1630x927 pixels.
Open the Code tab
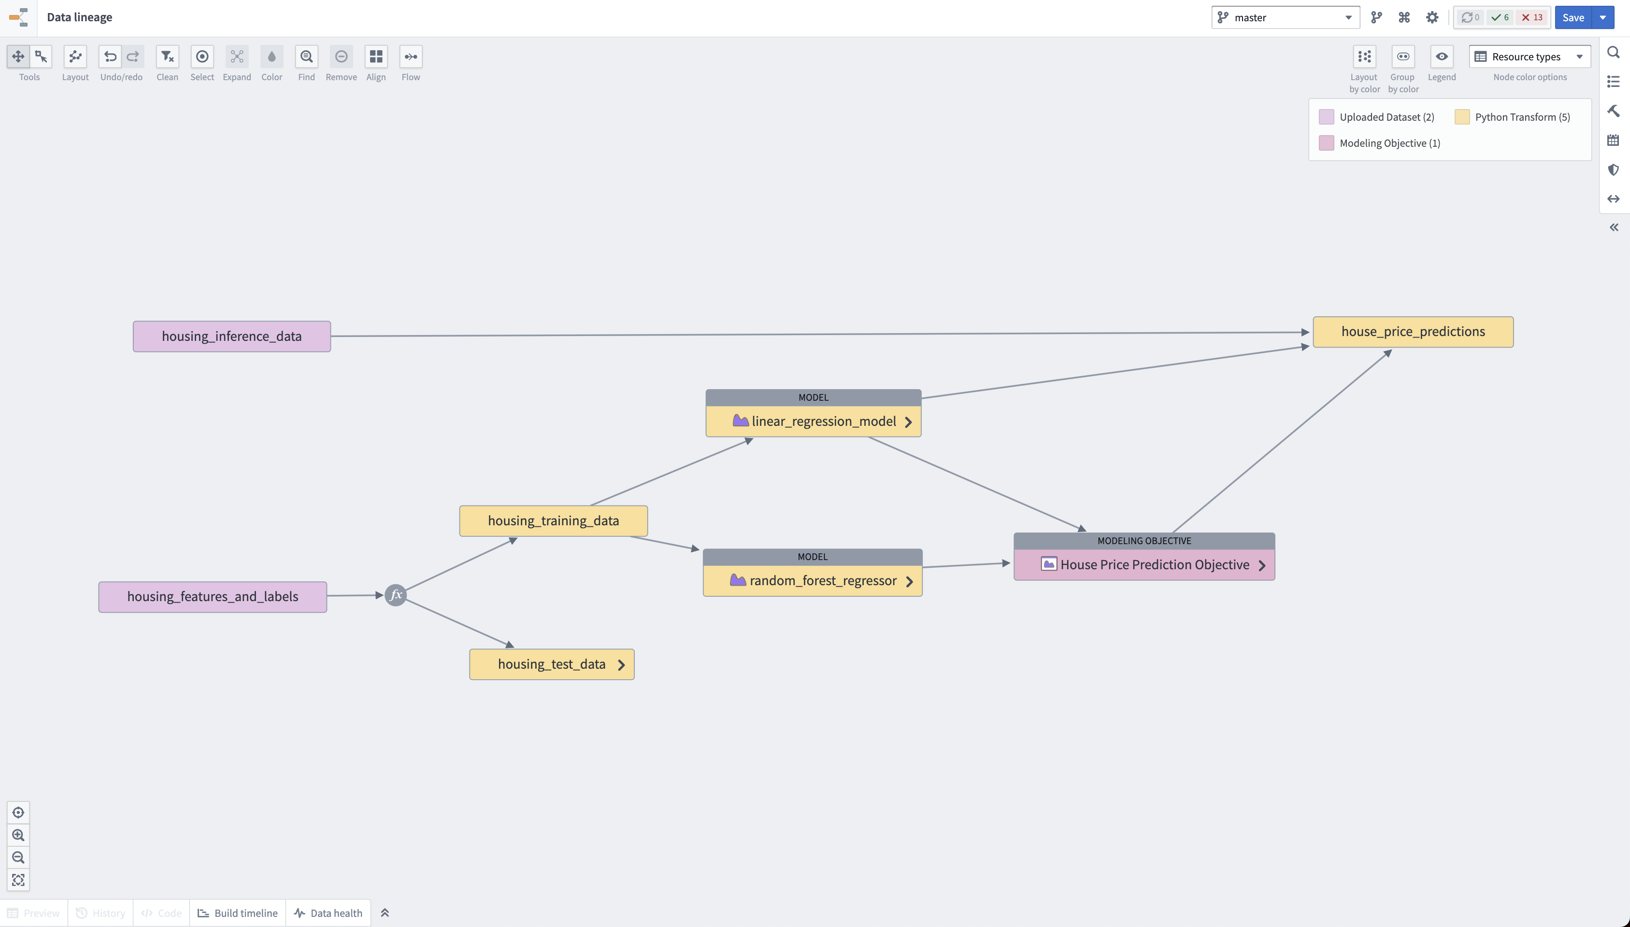[x=161, y=913]
